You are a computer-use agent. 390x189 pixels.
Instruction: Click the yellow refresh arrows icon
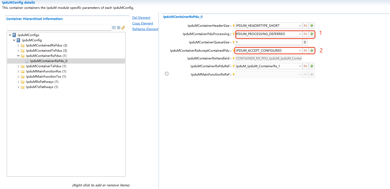[x=123, y=28]
